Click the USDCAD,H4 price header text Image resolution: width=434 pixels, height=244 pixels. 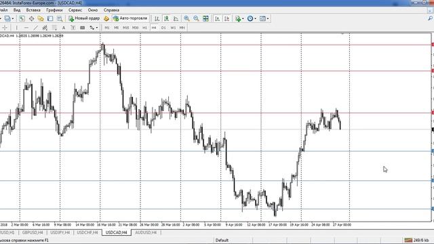click(x=31, y=36)
